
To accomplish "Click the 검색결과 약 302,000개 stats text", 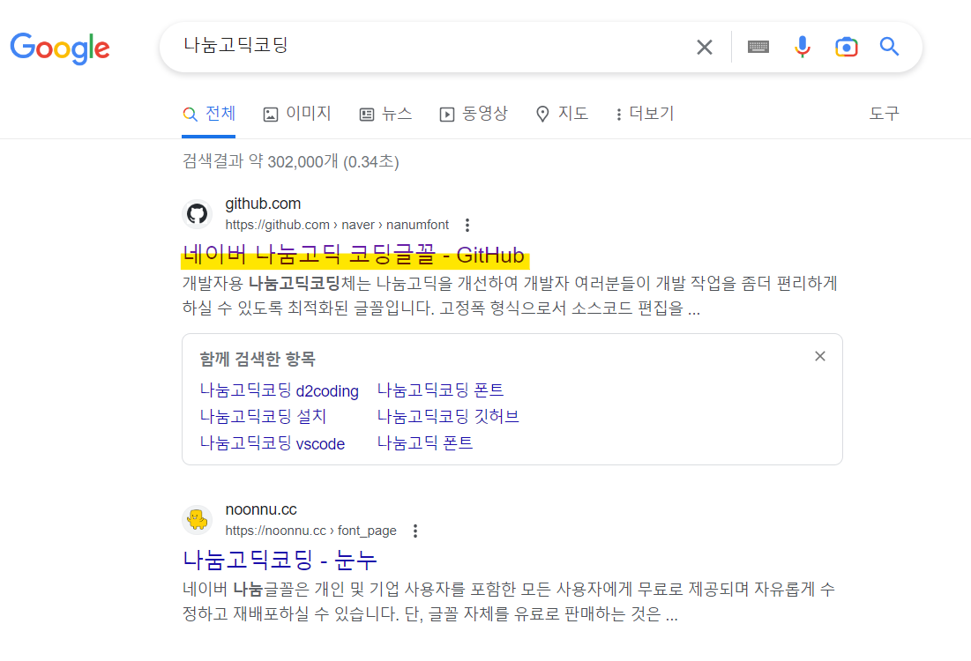I will coord(290,161).
